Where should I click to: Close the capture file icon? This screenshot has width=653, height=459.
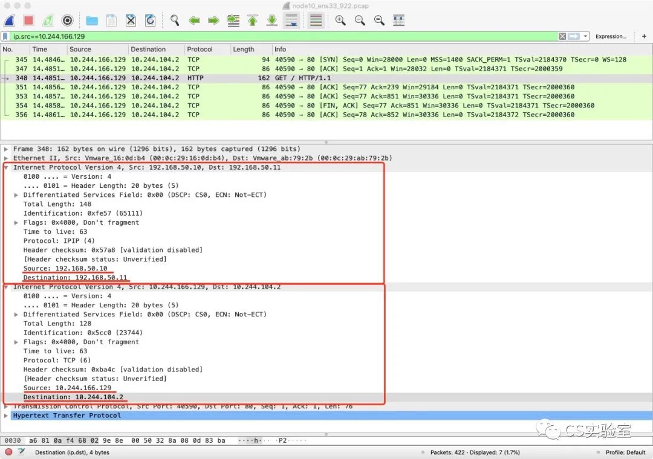[131, 21]
